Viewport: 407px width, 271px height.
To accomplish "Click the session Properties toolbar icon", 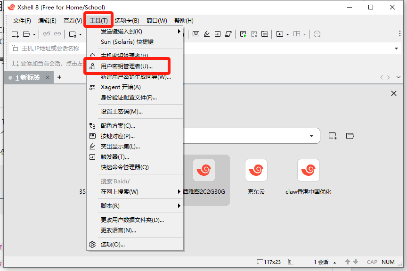I will pos(73,34).
